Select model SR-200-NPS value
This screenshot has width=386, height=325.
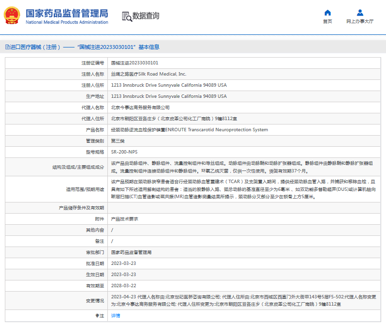(x=124, y=152)
